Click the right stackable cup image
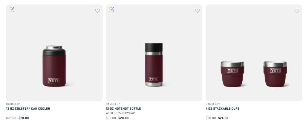Screen dimensions: 306x121 pos(275,74)
